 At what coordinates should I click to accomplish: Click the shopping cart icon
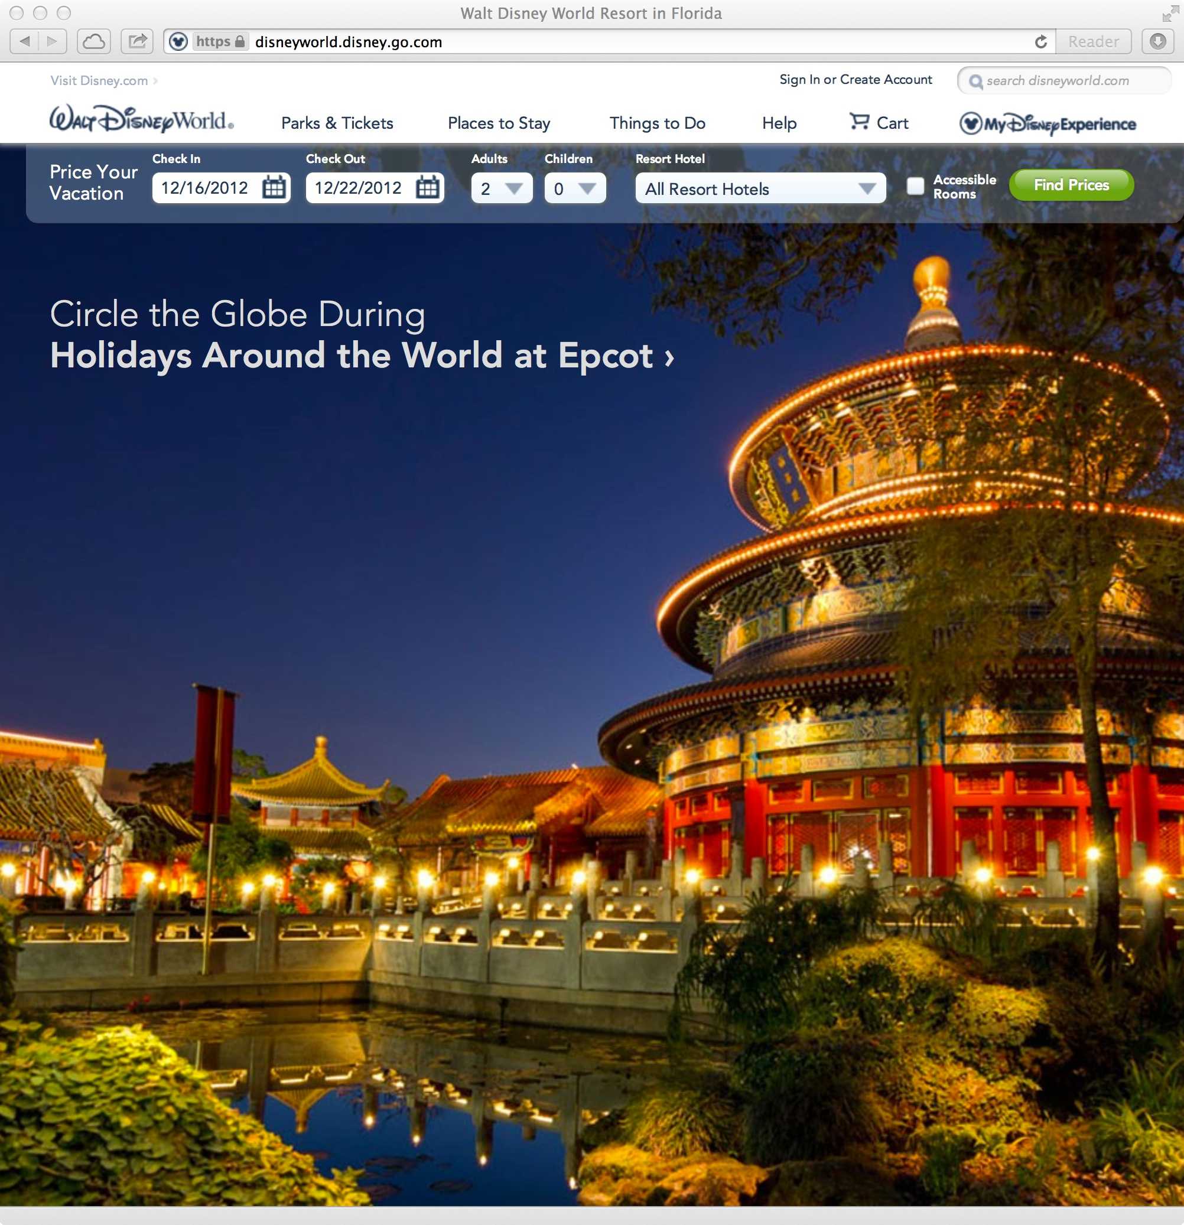click(860, 121)
